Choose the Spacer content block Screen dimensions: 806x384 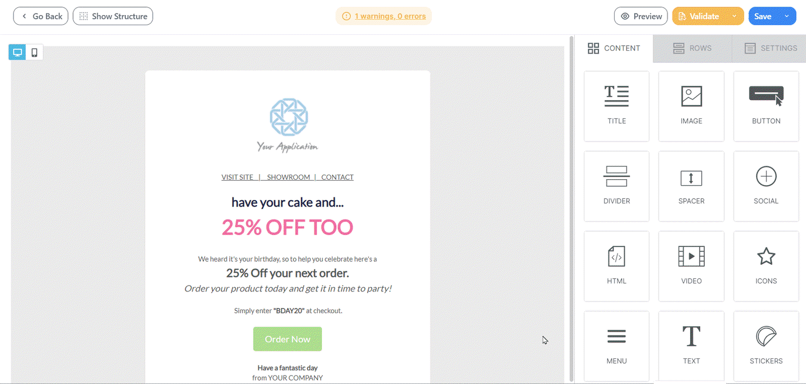691,186
